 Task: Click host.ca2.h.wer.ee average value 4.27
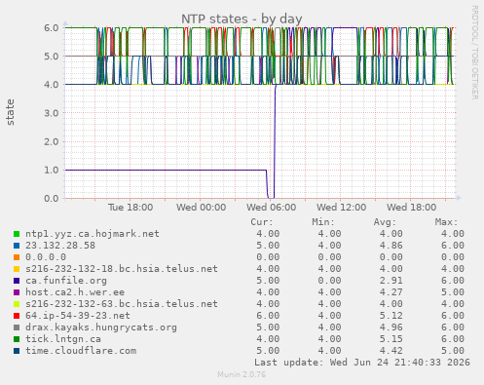[x=391, y=292]
